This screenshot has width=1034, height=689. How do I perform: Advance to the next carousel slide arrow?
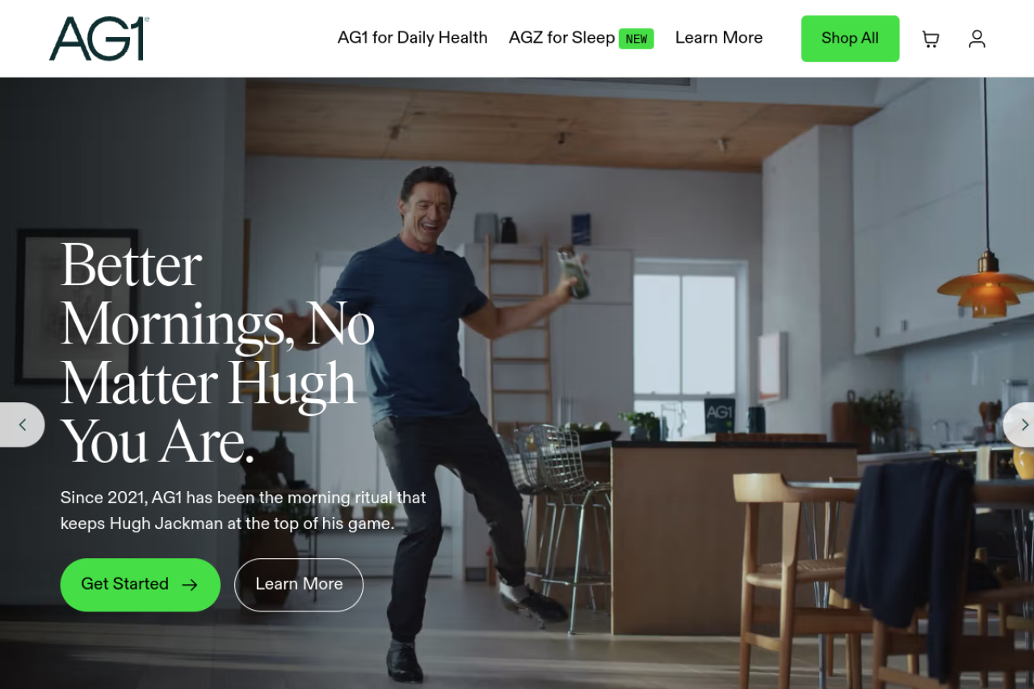coord(1019,425)
